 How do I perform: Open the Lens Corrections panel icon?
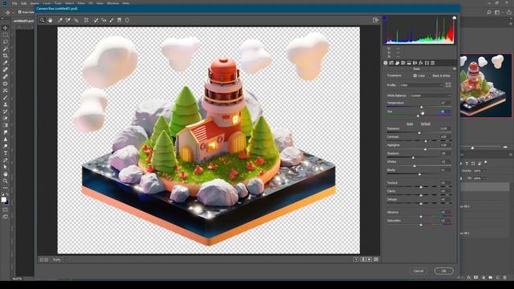(x=415, y=63)
